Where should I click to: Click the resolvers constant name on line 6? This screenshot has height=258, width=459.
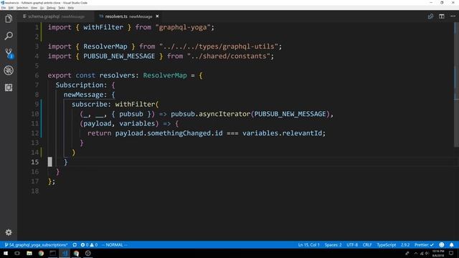(117, 75)
